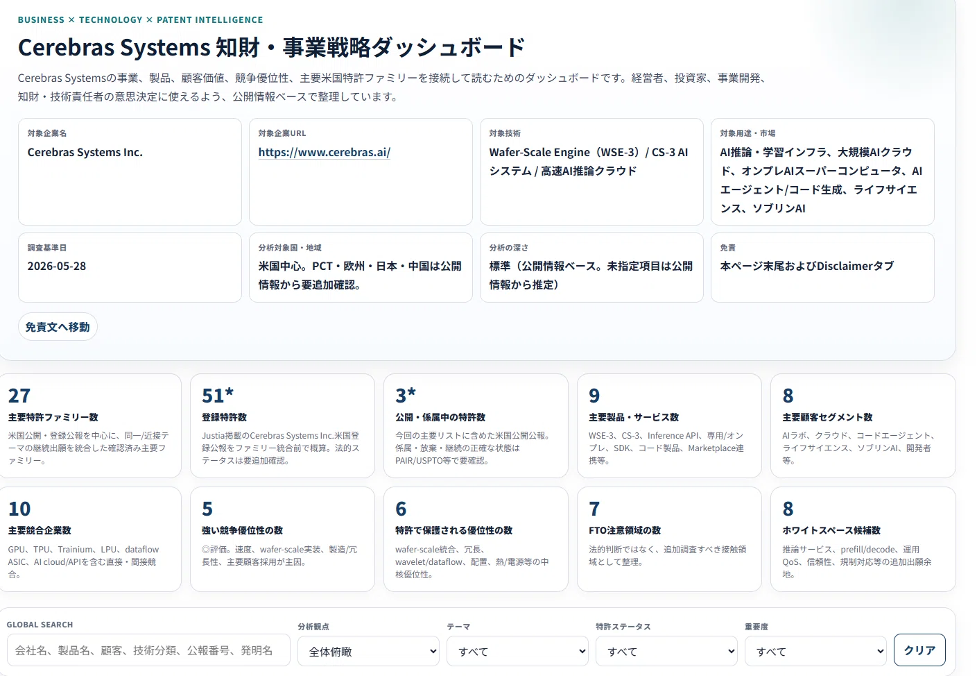977x676 pixels.
Task: Select the 主要顧客セグメント数 card
Action: 863,426
